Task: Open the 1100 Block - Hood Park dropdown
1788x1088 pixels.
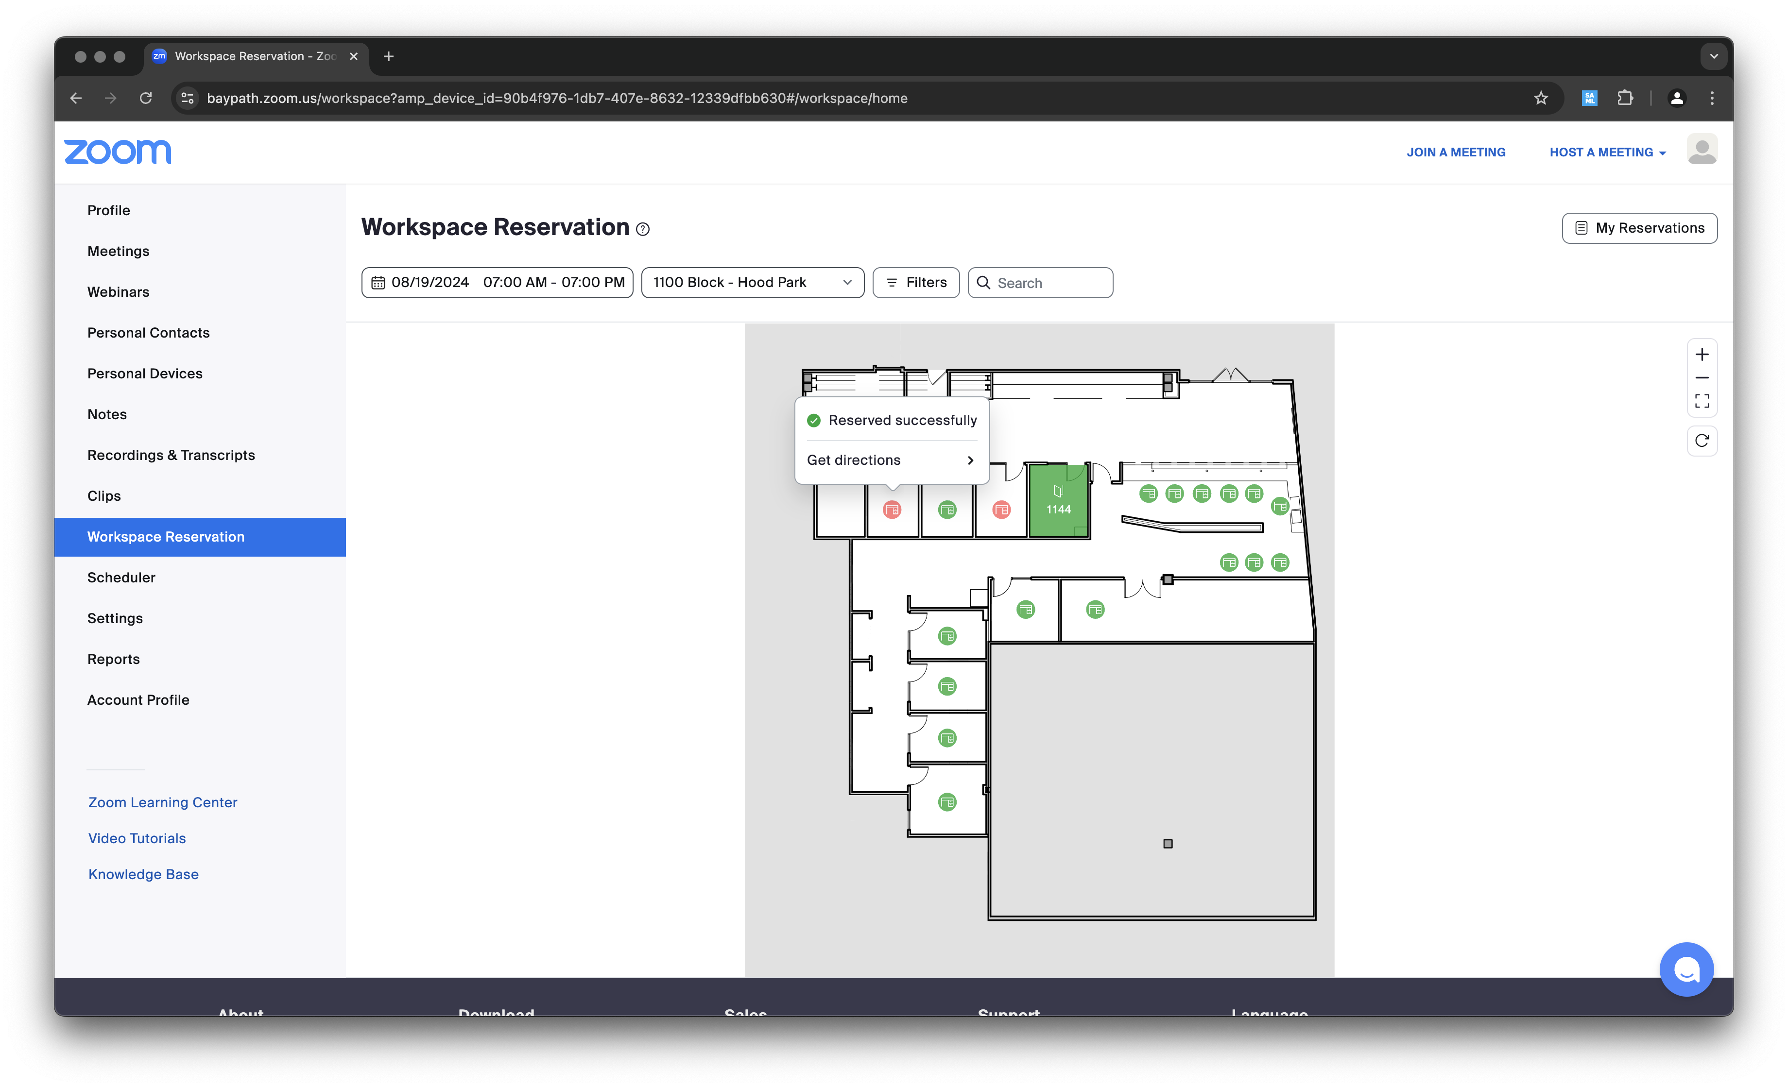Action: 752,283
